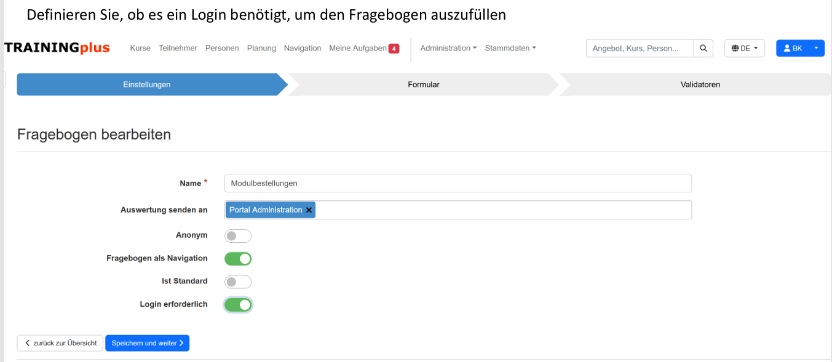Open the Teilnehmer menu item
The image size is (832, 362).
[x=178, y=48]
